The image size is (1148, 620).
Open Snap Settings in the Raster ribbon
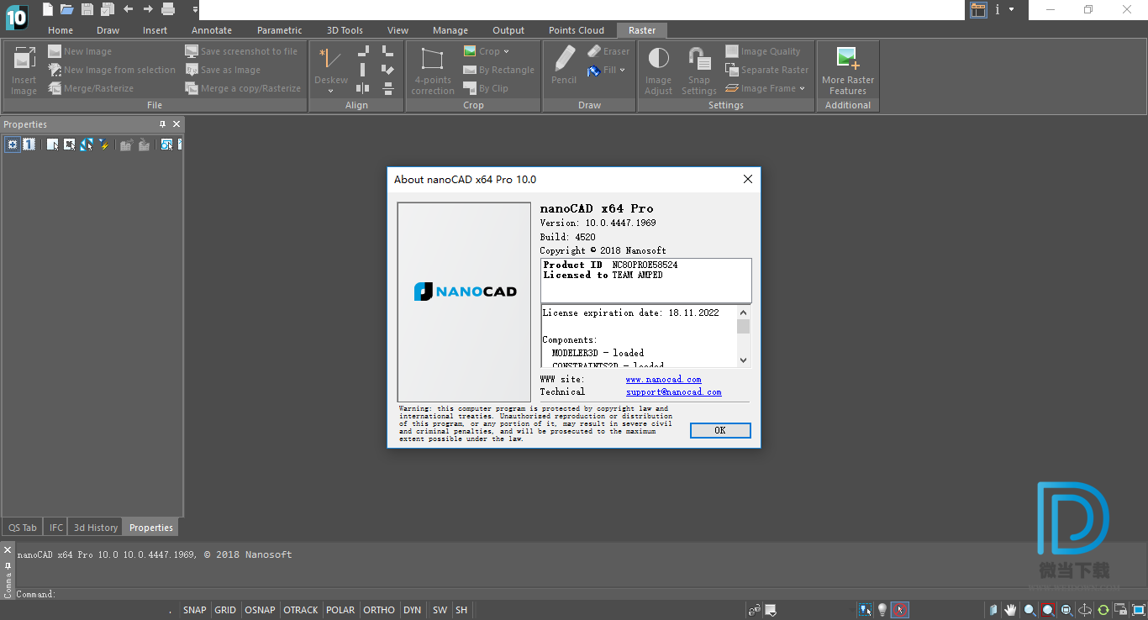[x=699, y=70]
